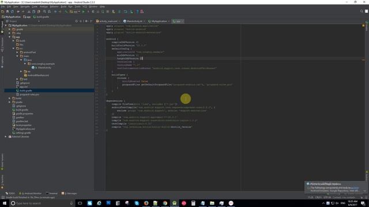This screenshot has width=369, height=207.
Task: Click the Run app play icon
Action: point(83,11)
